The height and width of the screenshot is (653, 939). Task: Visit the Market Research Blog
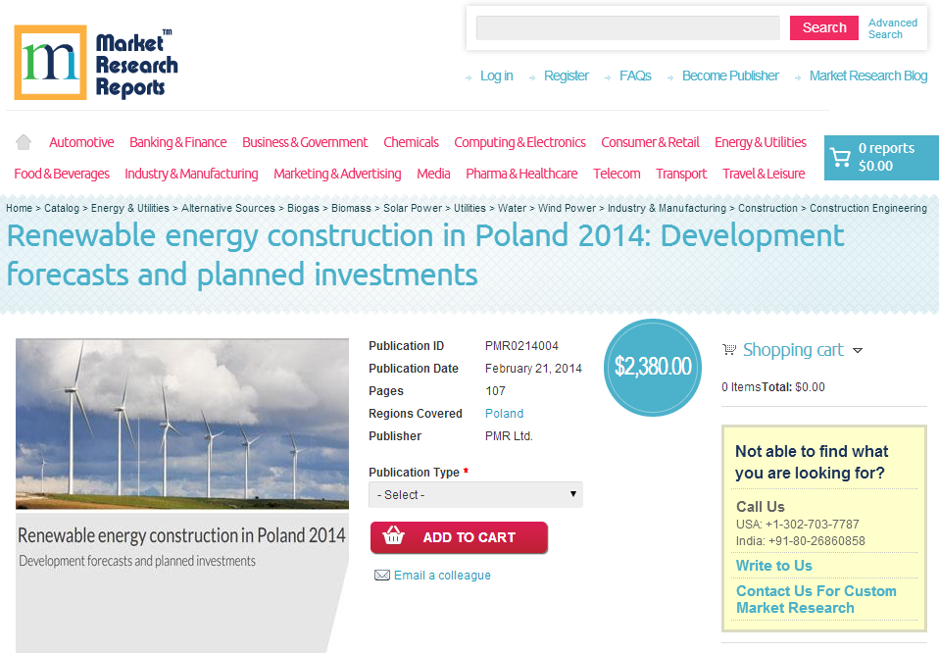tap(868, 76)
